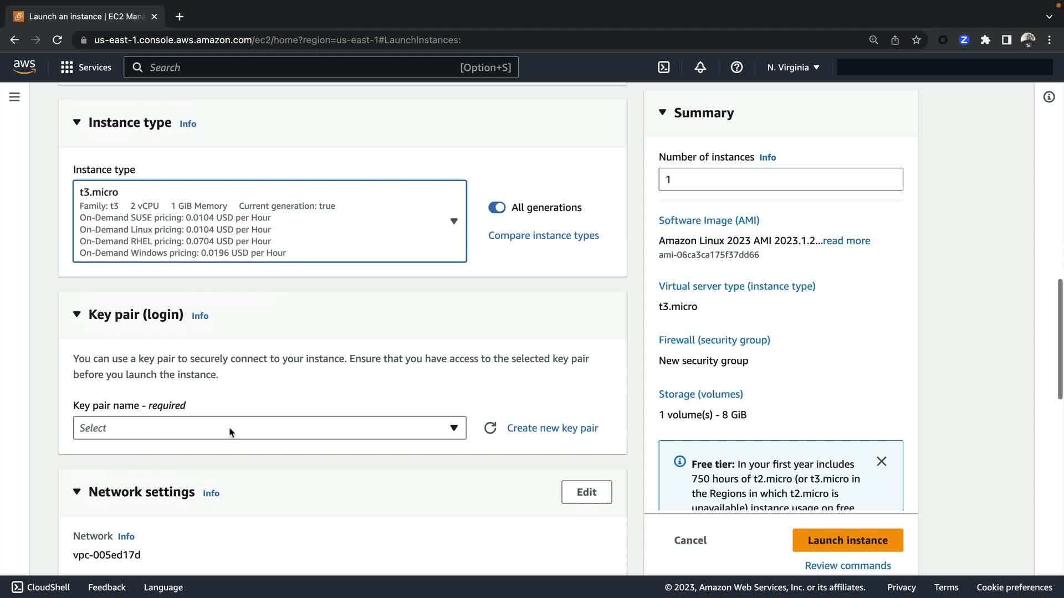The height and width of the screenshot is (598, 1064).
Task: Click the AWS logo home icon
Action: (x=24, y=67)
